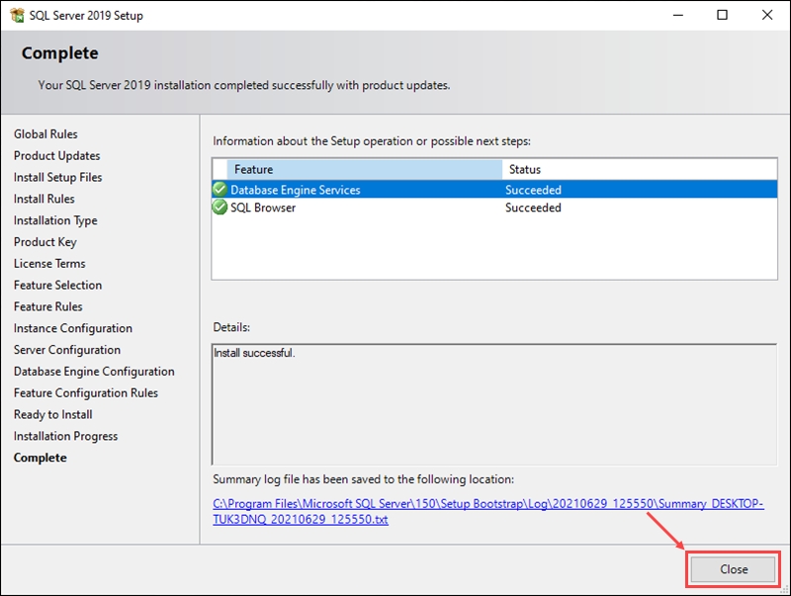Click the Feature column header
The height and width of the screenshot is (596, 791).
pos(364,169)
